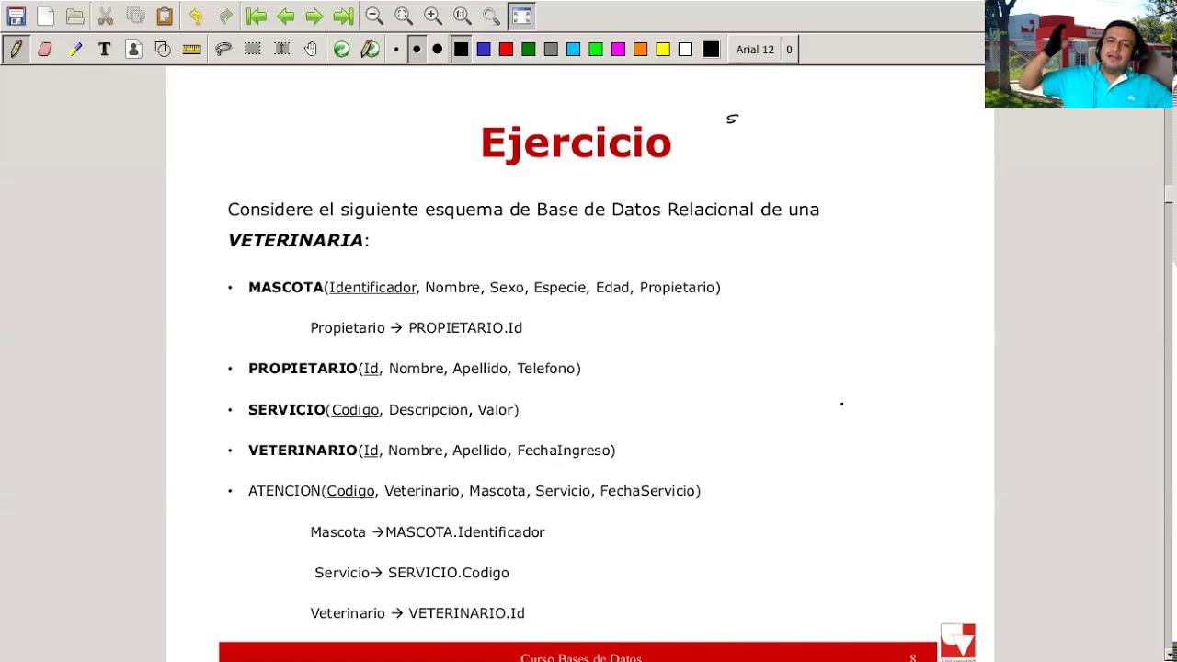The image size is (1177, 662).
Task: Go to the next page
Action: pos(314,17)
